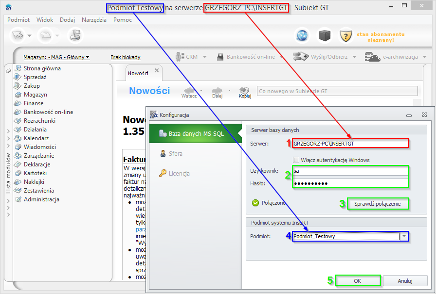
Task: Click the CRM toolbar icon
Action: coord(180,57)
